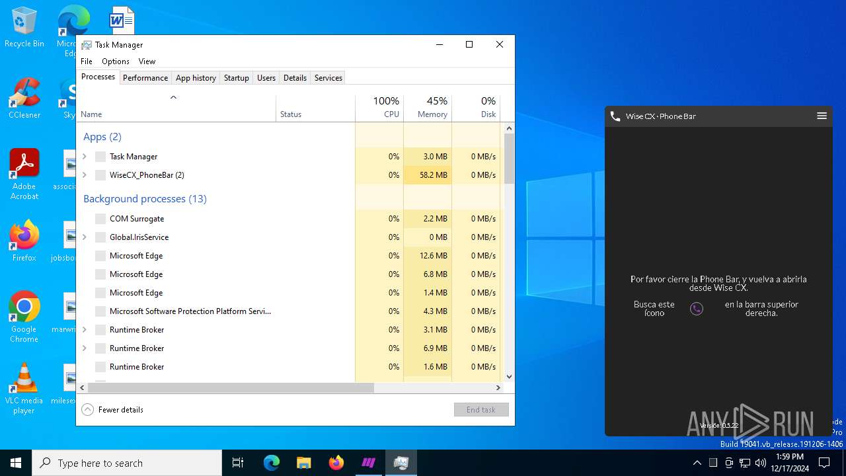Click the Fewer details arrow icon
The image size is (846, 476).
tap(87, 409)
